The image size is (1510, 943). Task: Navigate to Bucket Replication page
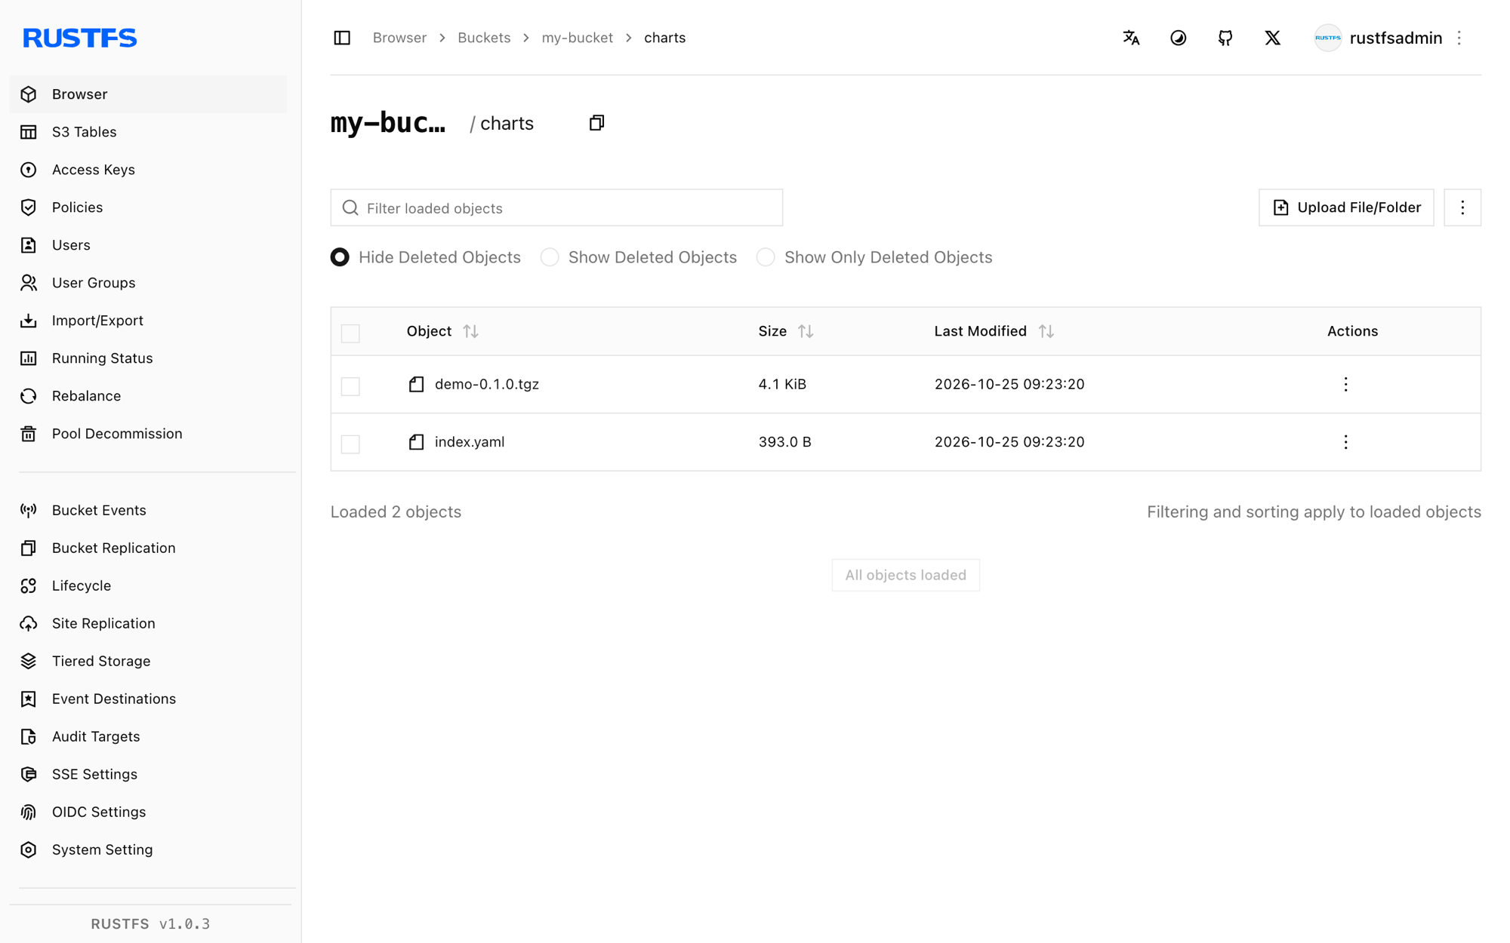(148, 548)
